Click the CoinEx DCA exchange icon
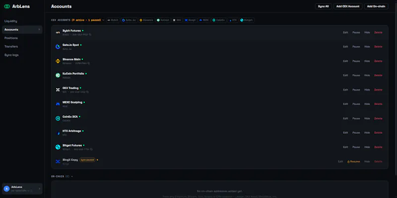This screenshot has height=198, width=397. click(58, 118)
